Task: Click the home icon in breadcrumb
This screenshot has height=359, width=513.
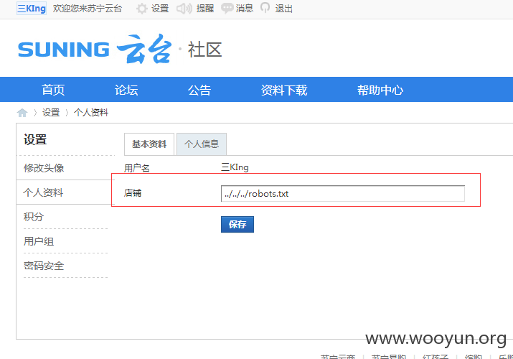Action: [x=22, y=113]
